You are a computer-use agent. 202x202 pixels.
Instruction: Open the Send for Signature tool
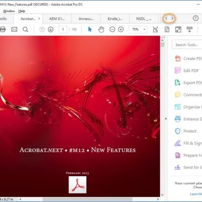(188, 168)
